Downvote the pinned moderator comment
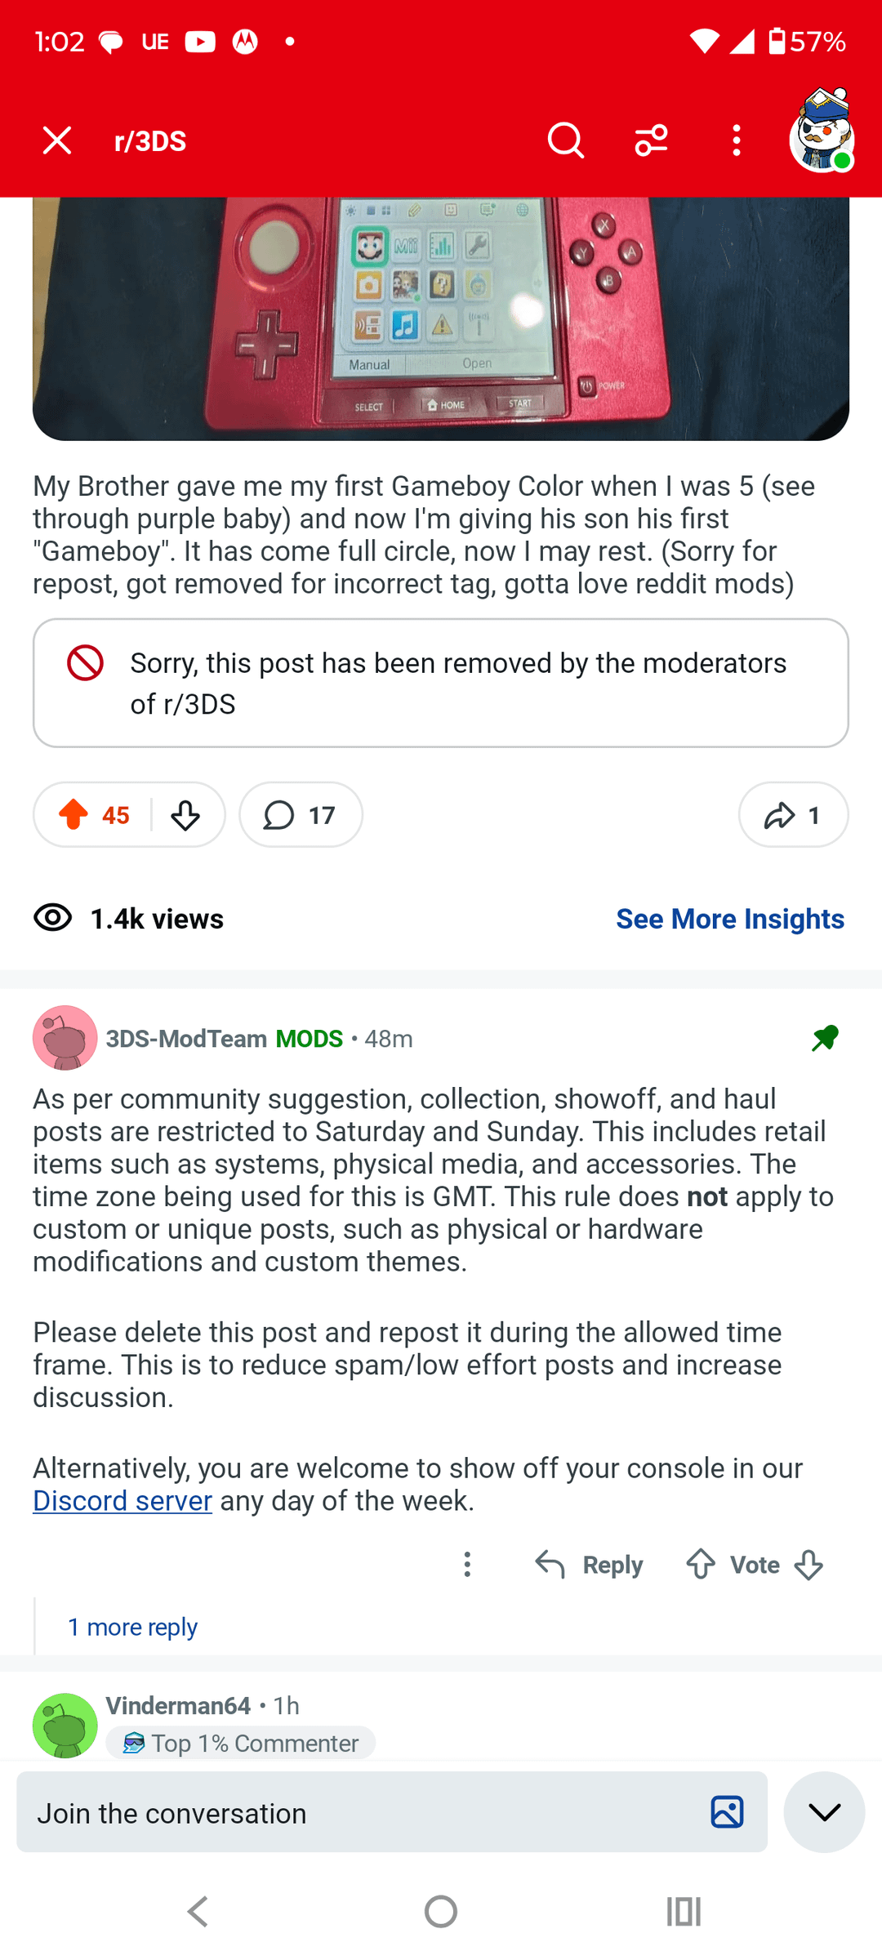The height and width of the screenshot is (1960, 882). 808,1565
